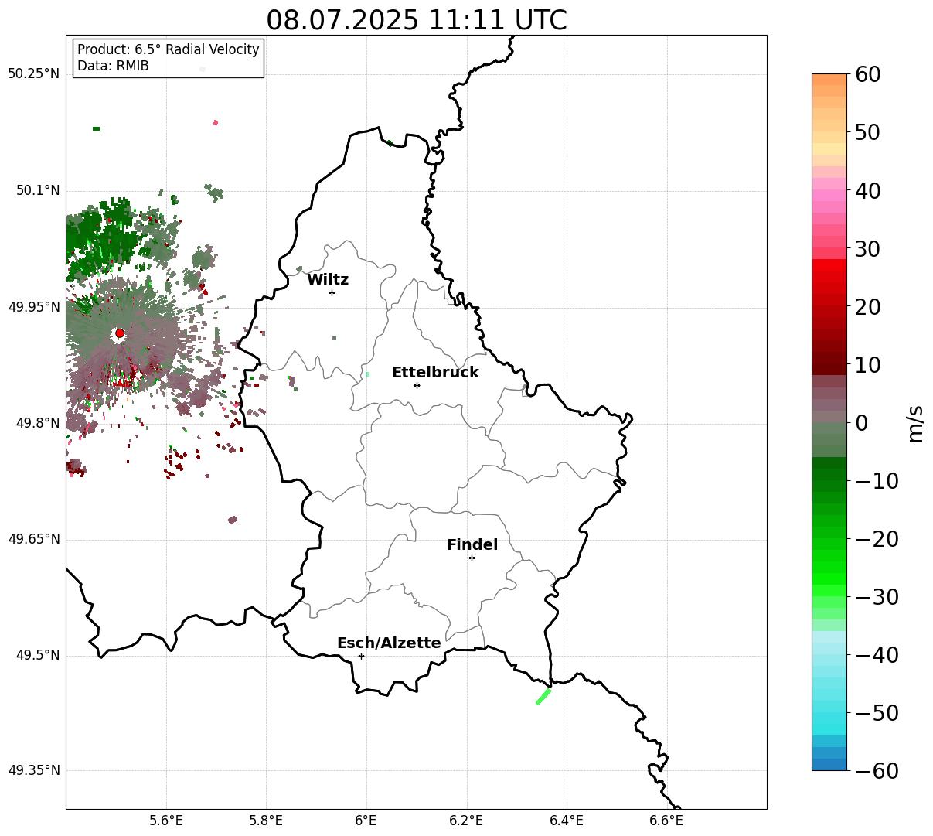Screen dimensions: 933x836
Task: Click the 49.65°N latitude label
Action: 34,539
